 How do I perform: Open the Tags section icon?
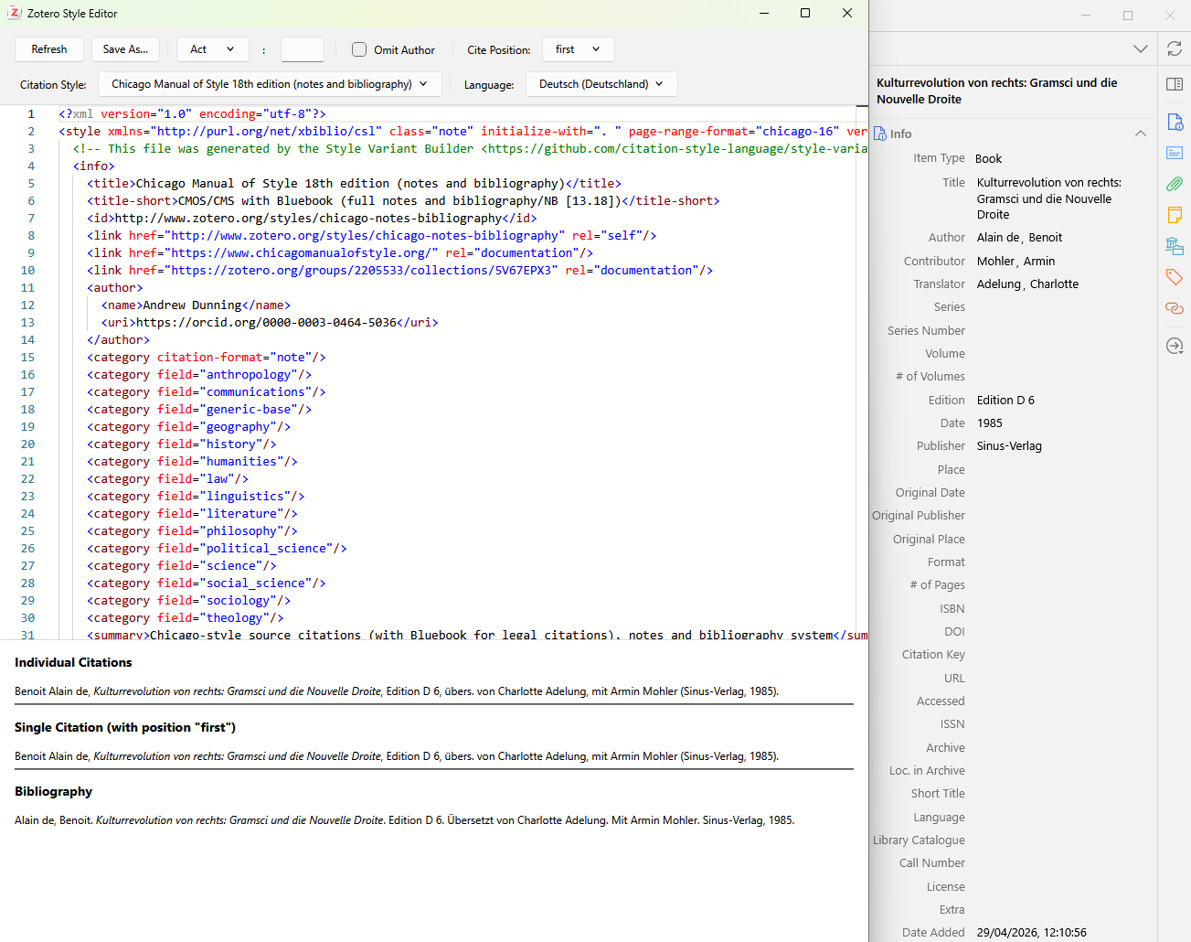tap(1175, 277)
